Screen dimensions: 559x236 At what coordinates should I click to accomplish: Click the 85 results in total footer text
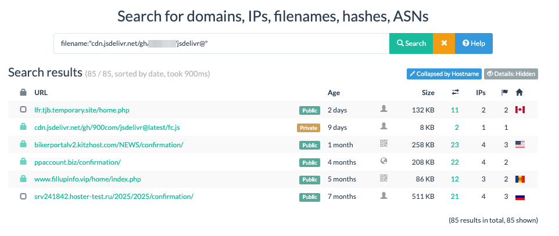(x=493, y=220)
